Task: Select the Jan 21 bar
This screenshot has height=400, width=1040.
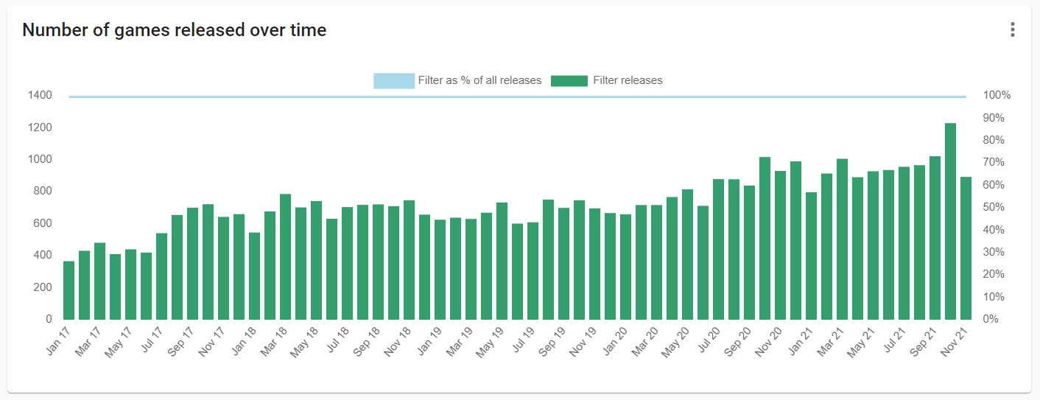Action: coord(811,256)
